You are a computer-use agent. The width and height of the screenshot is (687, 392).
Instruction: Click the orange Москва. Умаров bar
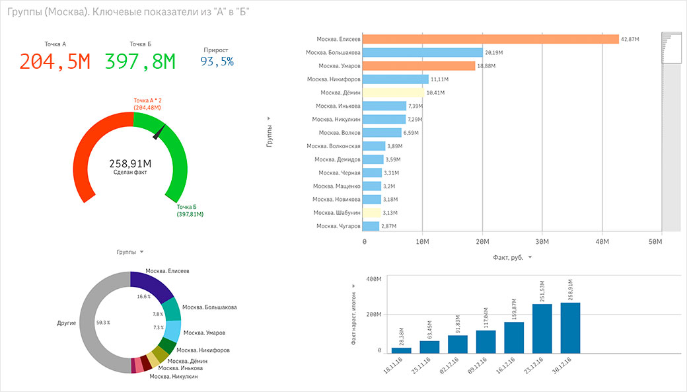point(419,65)
